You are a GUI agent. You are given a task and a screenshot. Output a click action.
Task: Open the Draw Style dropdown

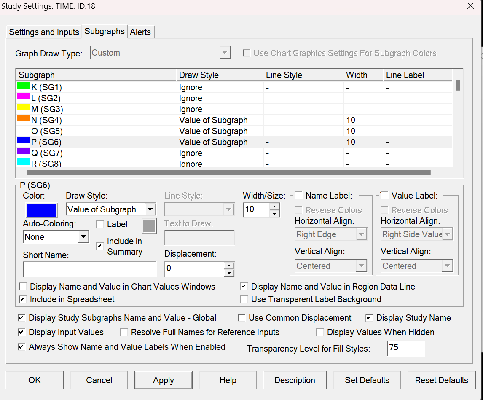(x=150, y=209)
